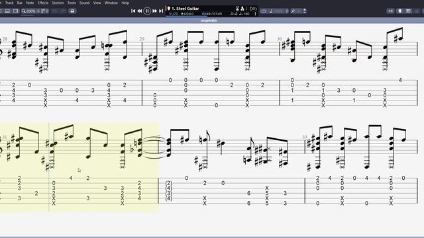Pause playback with the round pause button
Image resolution: width=424 pixels, height=238 pixels.
click(x=147, y=11)
